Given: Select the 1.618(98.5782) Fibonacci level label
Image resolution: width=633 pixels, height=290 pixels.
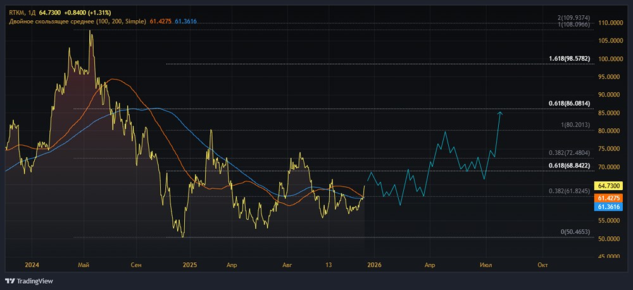Looking at the screenshot, I should coord(569,59).
